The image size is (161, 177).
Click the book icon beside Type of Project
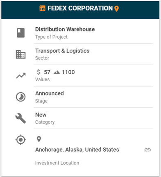coord(21,33)
